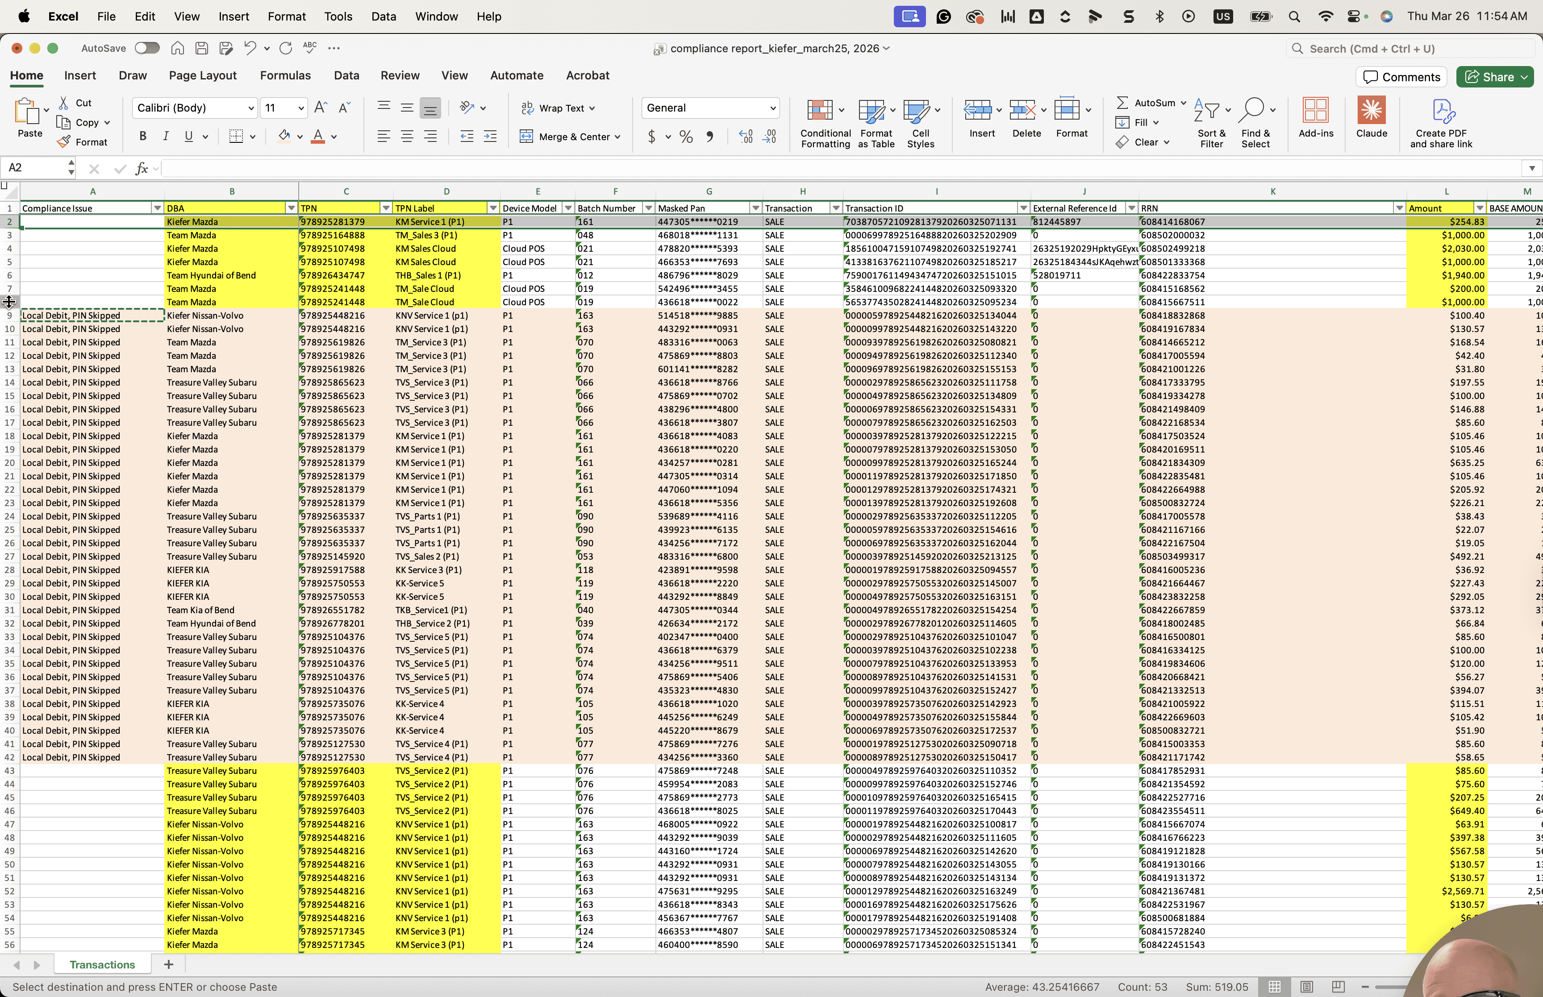Click the Increase Indent icon
Image resolution: width=1543 pixels, height=997 pixels.
(x=490, y=137)
